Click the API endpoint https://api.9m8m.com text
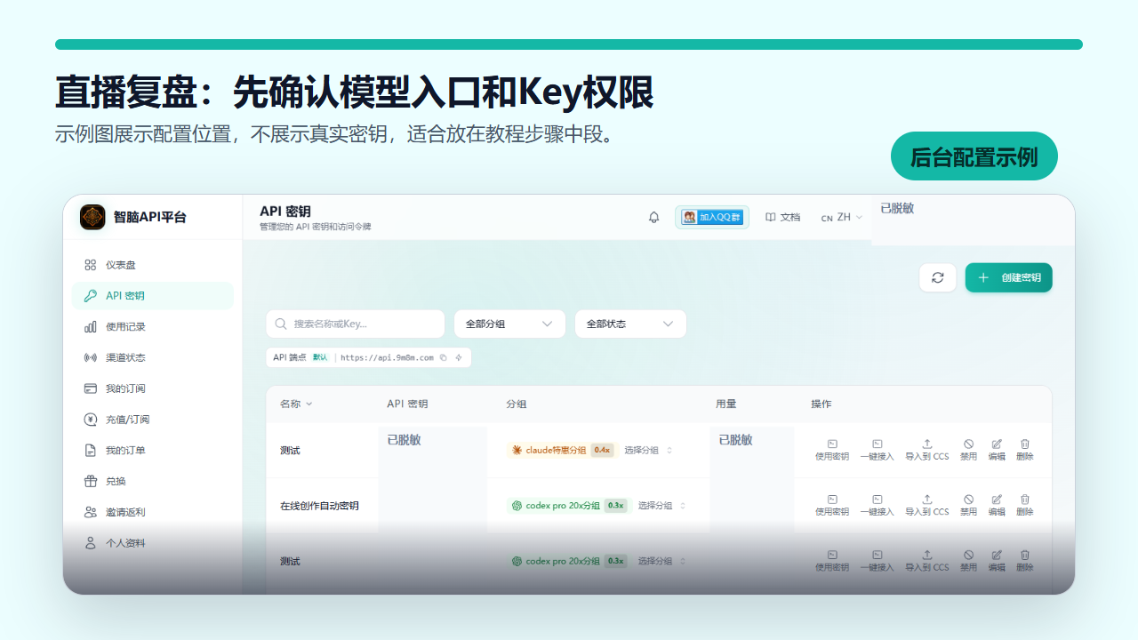The height and width of the screenshot is (640, 1138). point(387,357)
